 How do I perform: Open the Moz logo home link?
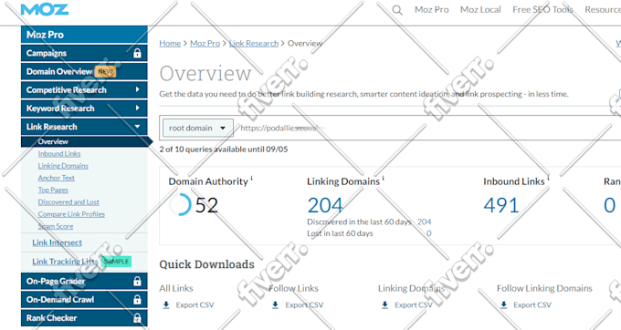point(45,9)
